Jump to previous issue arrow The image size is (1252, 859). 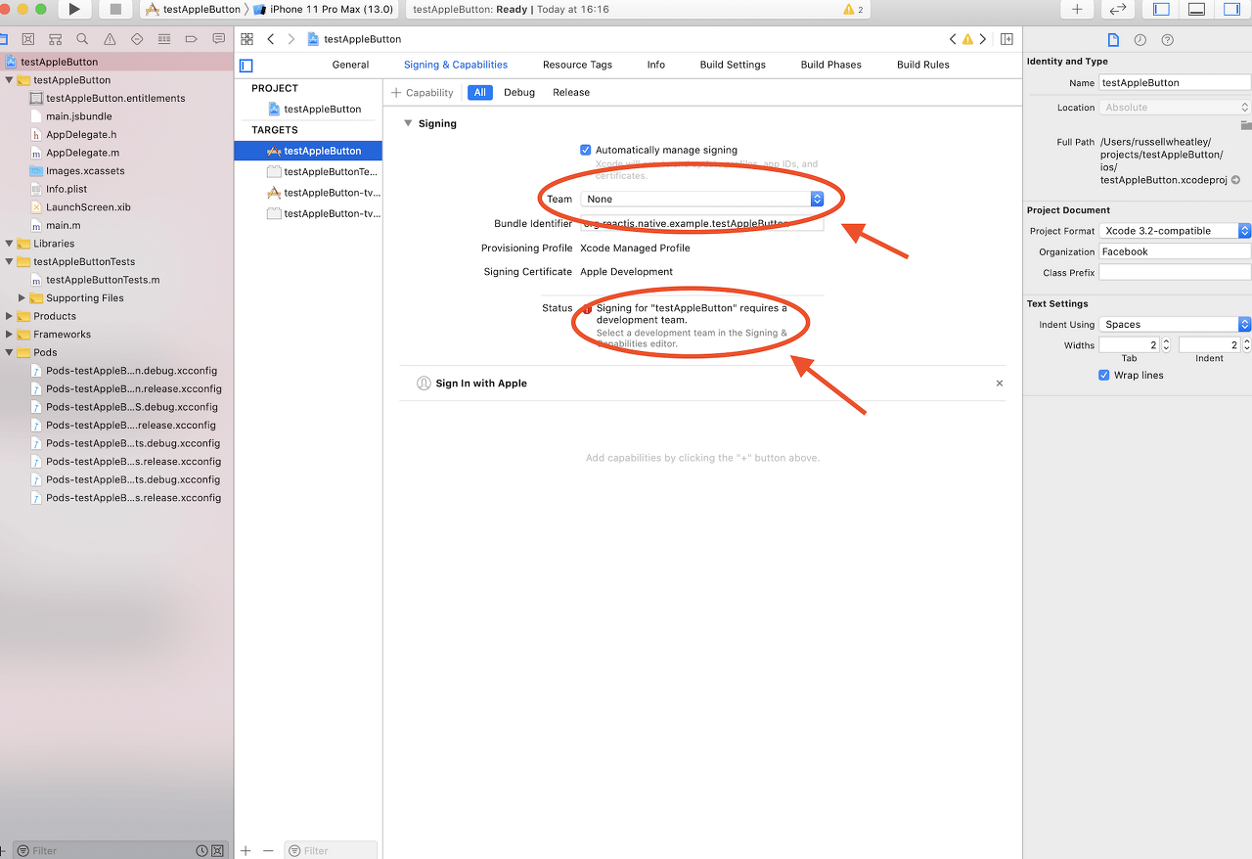(954, 39)
